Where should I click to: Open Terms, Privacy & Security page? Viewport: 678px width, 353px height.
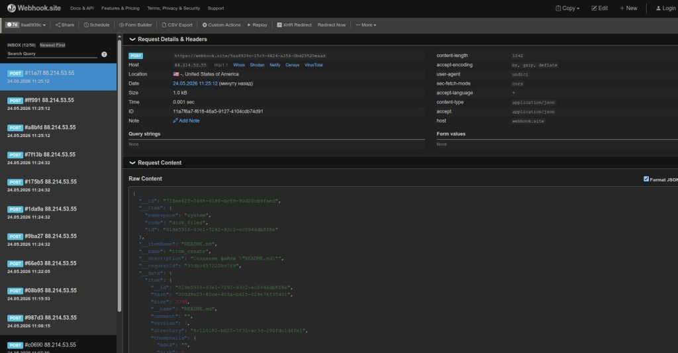173,8
